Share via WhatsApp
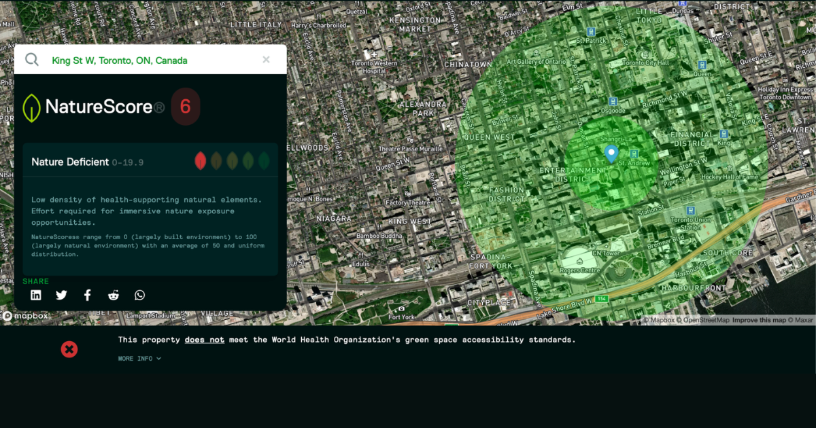This screenshot has height=428, width=816. coord(139,295)
